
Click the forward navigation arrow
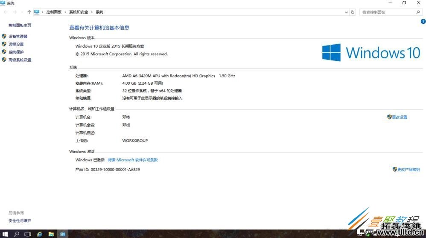pos(15,12)
